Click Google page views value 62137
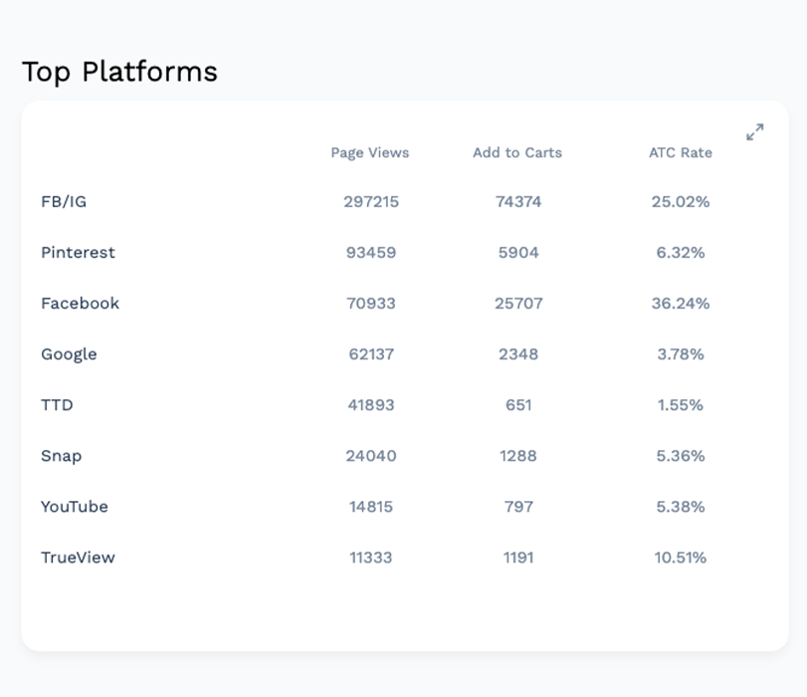The height and width of the screenshot is (697, 807). 371,353
